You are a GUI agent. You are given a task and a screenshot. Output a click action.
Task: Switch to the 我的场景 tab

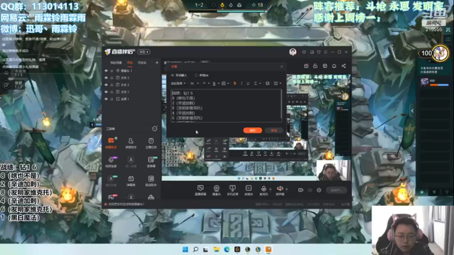[116, 63]
